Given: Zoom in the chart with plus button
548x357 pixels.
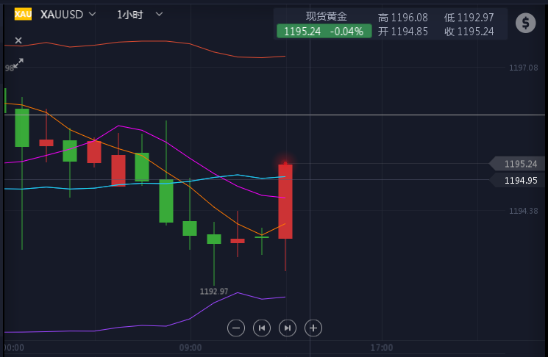Looking at the screenshot, I should [313, 328].
